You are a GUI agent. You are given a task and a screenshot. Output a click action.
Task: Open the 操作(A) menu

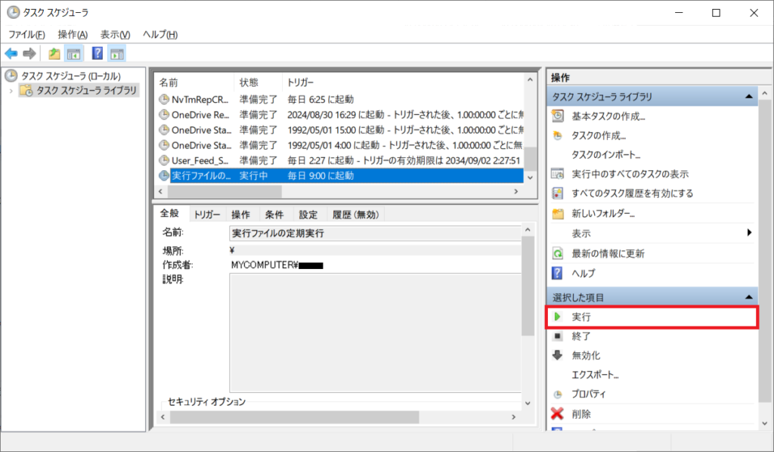click(73, 35)
